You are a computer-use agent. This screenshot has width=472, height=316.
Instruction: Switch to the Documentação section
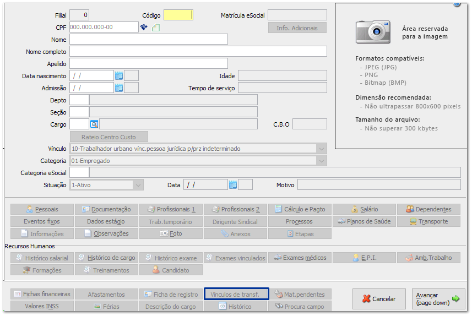coord(106,209)
